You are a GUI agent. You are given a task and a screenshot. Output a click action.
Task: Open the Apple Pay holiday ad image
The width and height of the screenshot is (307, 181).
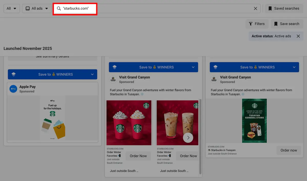[52, 118]
